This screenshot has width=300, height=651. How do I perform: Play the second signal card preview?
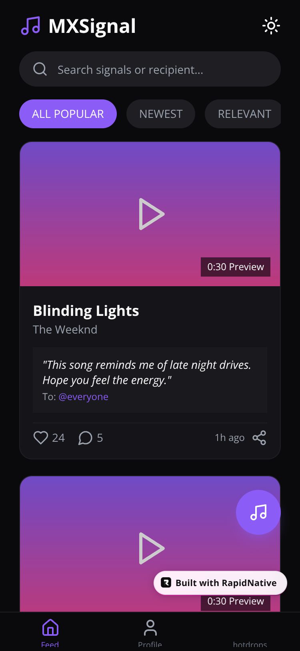[151, 548]
